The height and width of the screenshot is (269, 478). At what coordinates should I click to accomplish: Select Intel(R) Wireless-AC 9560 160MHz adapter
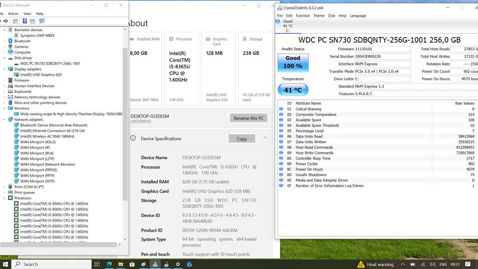point(47,136)
